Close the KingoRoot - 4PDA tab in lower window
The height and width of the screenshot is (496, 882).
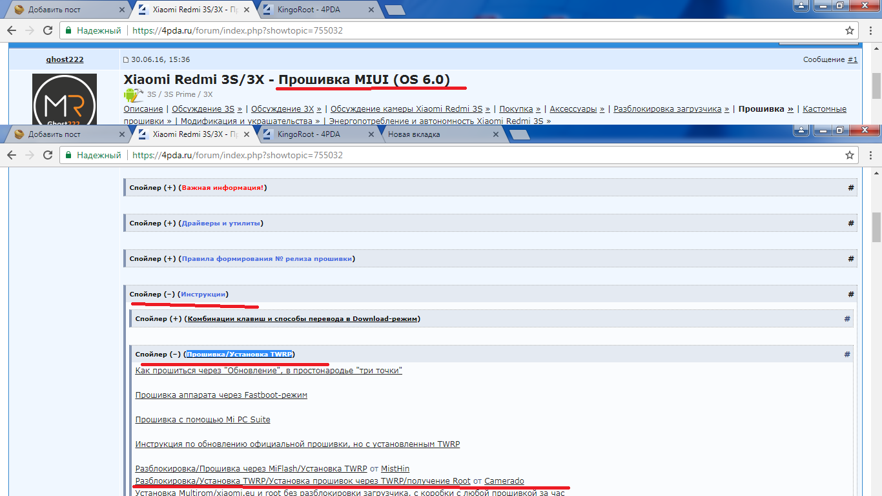[x=371, y=134]
